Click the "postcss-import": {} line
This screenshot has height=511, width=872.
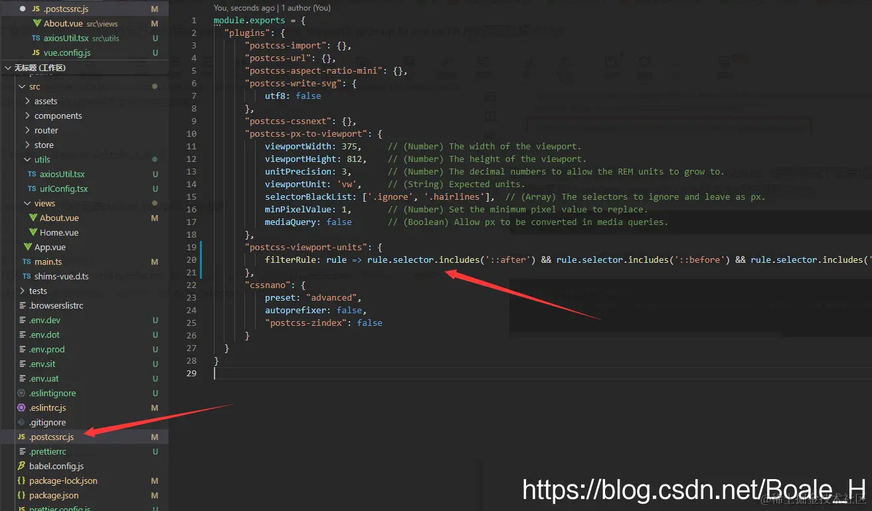298,46
